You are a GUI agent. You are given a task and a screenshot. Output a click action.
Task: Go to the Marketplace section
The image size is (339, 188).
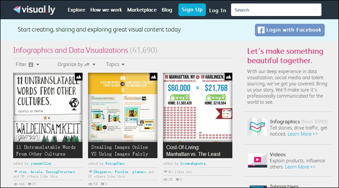142,10
